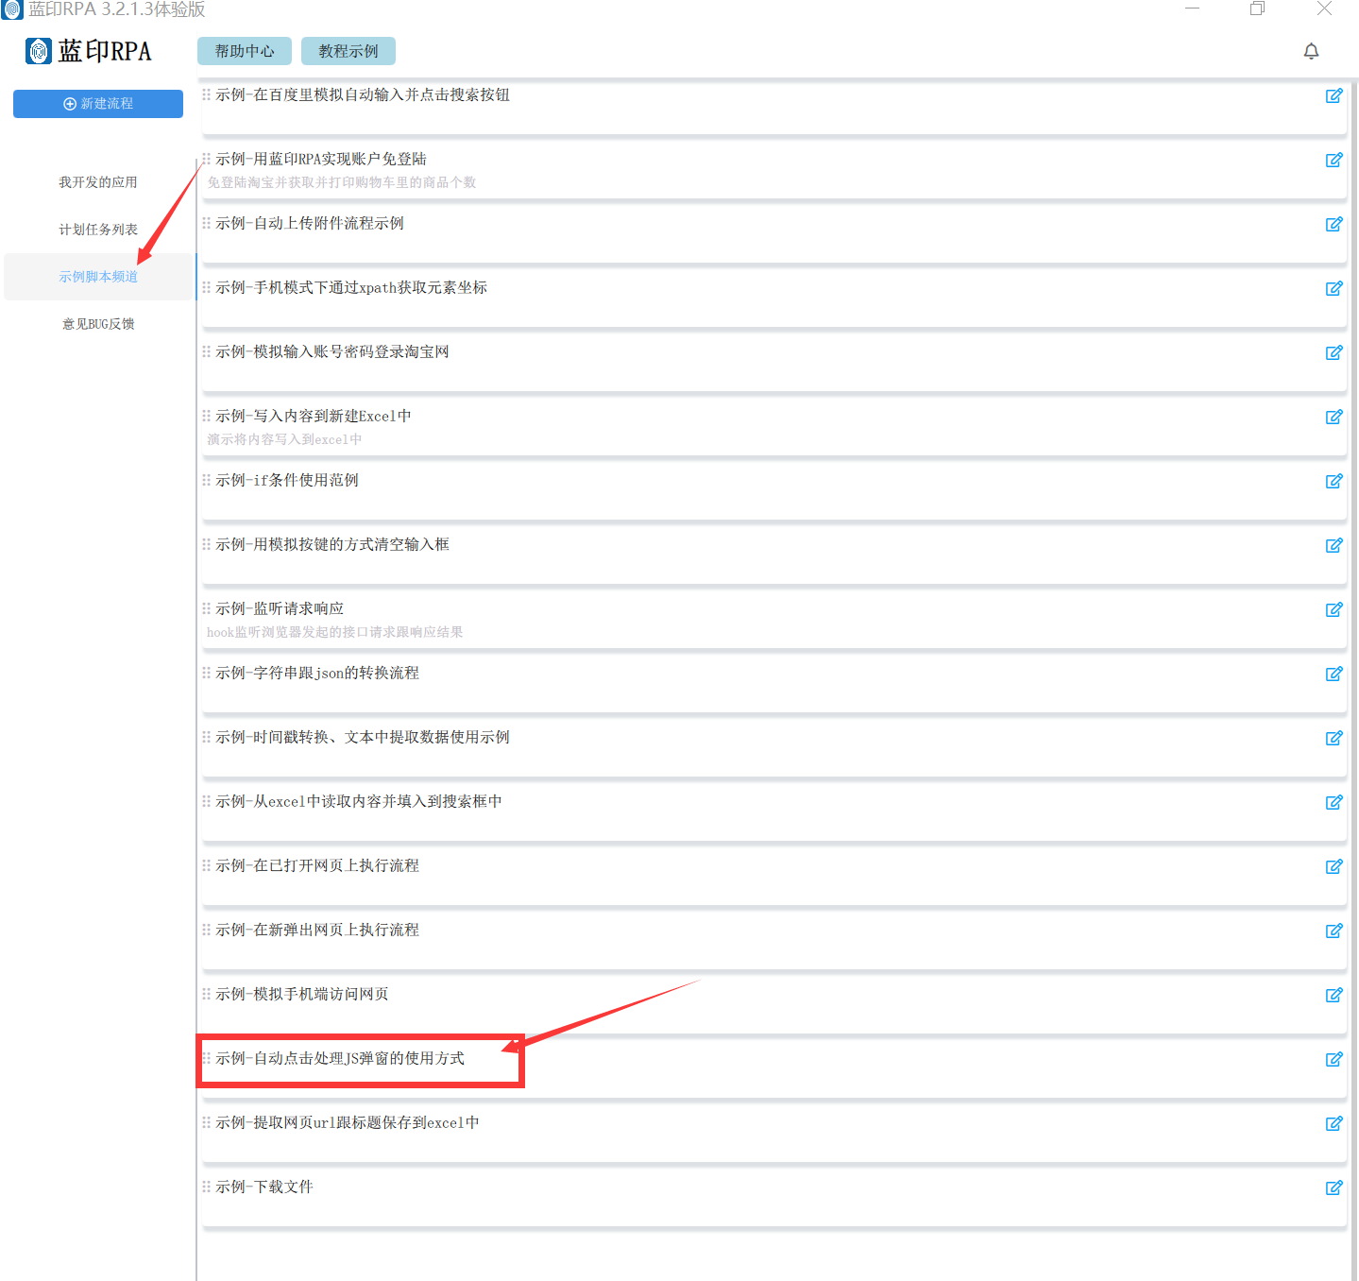Click the notification bell icon

(1311, 51)
